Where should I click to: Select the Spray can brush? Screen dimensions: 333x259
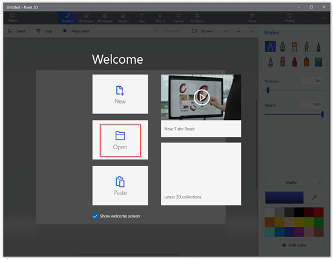pyautogui.click(x=306, y=62)
